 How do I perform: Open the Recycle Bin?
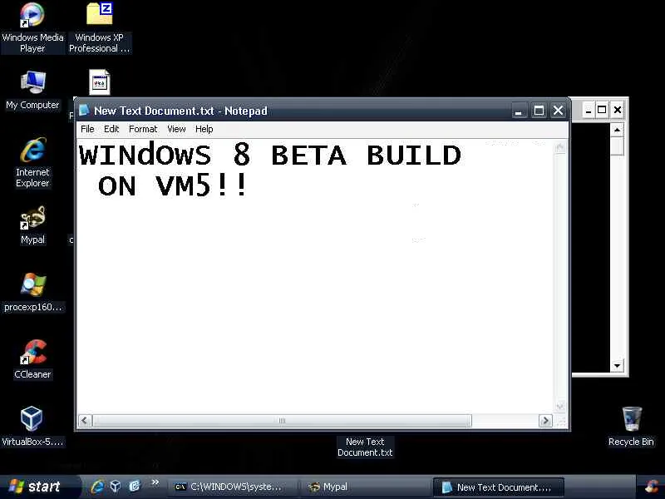tap(631, 427)
